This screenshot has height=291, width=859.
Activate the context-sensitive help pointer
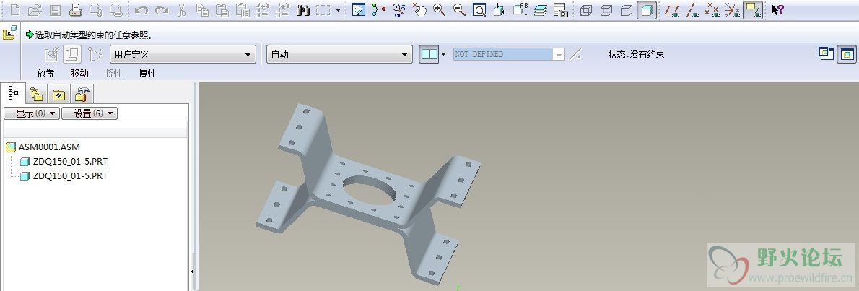777,10
